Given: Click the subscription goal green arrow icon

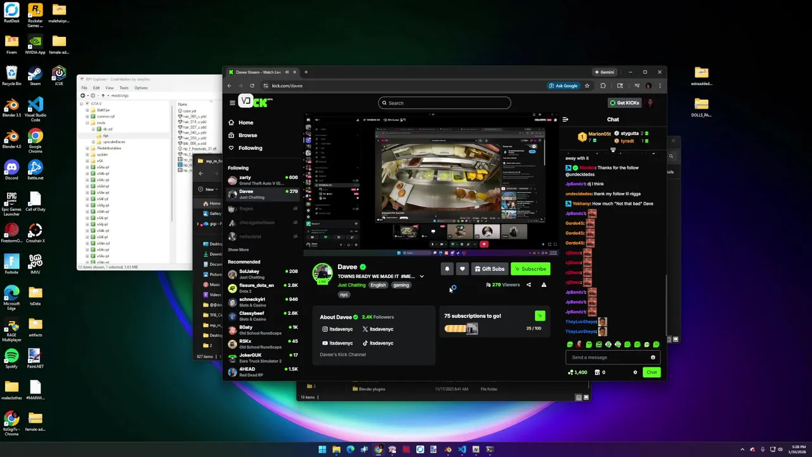Looking at the screenshot, I should point(540,315).
